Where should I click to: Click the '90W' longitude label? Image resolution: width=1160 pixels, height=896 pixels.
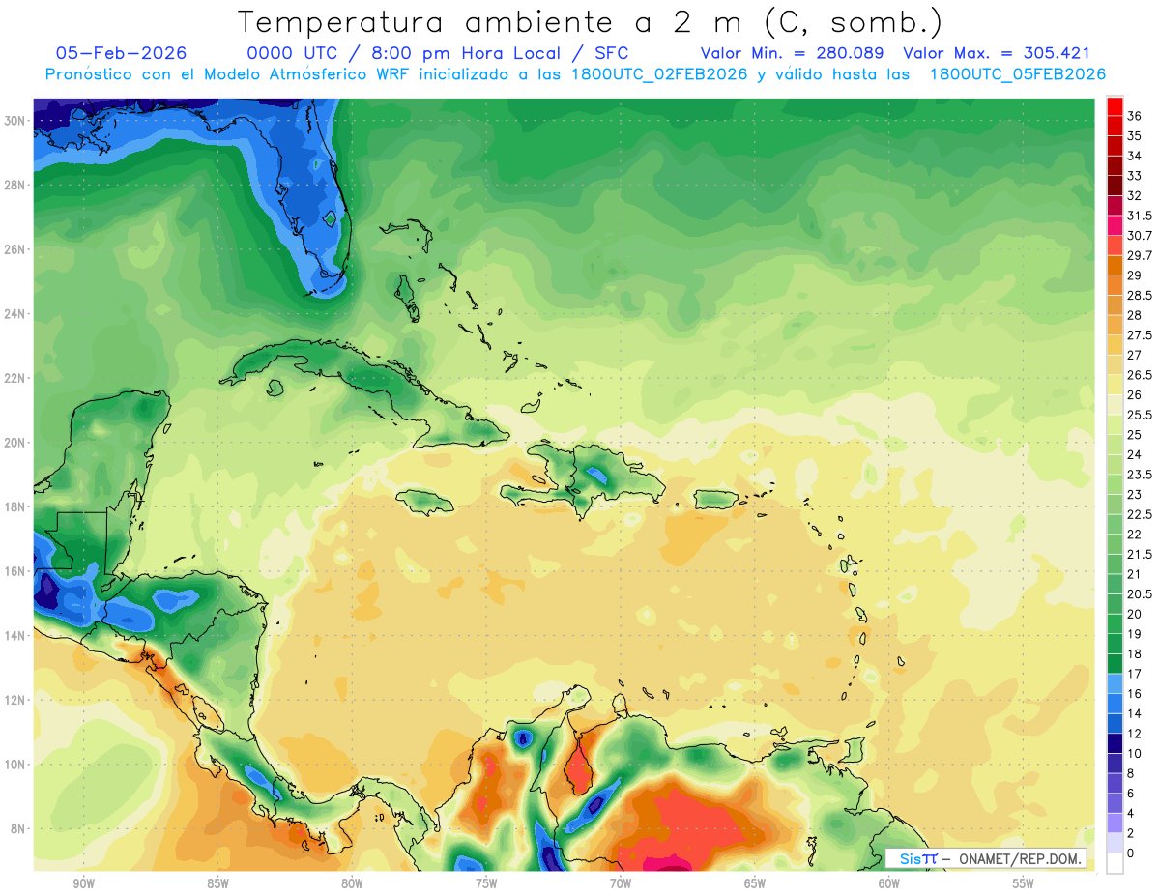coord(83,883)
